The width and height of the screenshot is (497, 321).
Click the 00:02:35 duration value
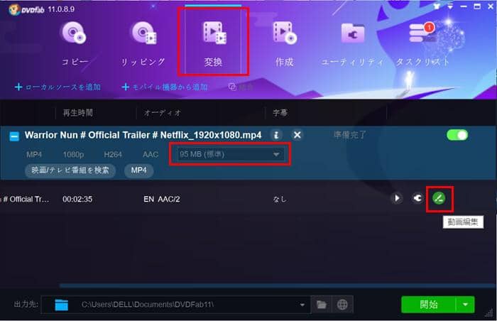[77, 199]
